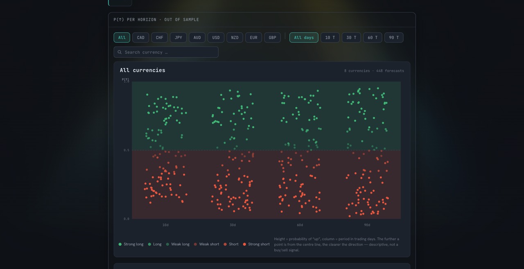This screenshot has width=524, height=269.
Task: Switch to the 30 T horizon
Action: click(x=351, y=38)
